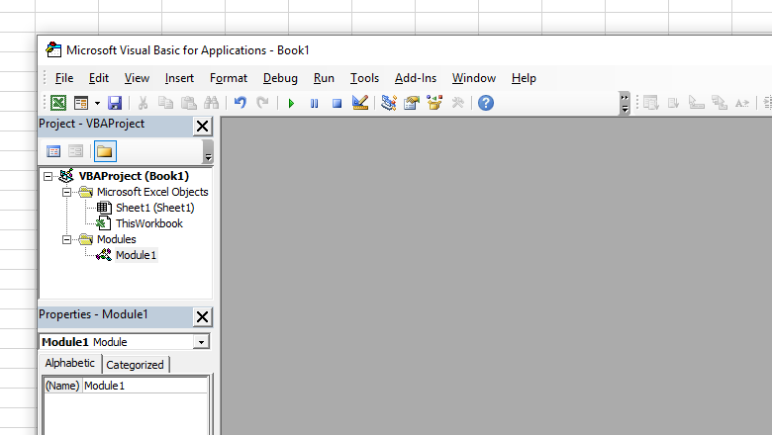Viewport: 772px width, 435px height.
Task: Click (Name) property label
Action: point(62,386)
